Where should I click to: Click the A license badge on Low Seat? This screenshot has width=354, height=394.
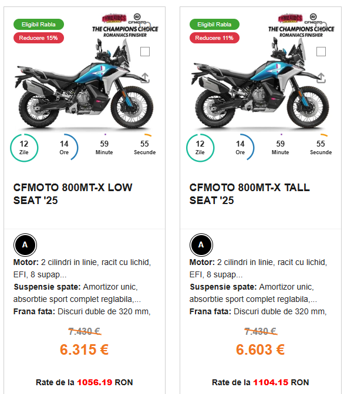point(25,245)
